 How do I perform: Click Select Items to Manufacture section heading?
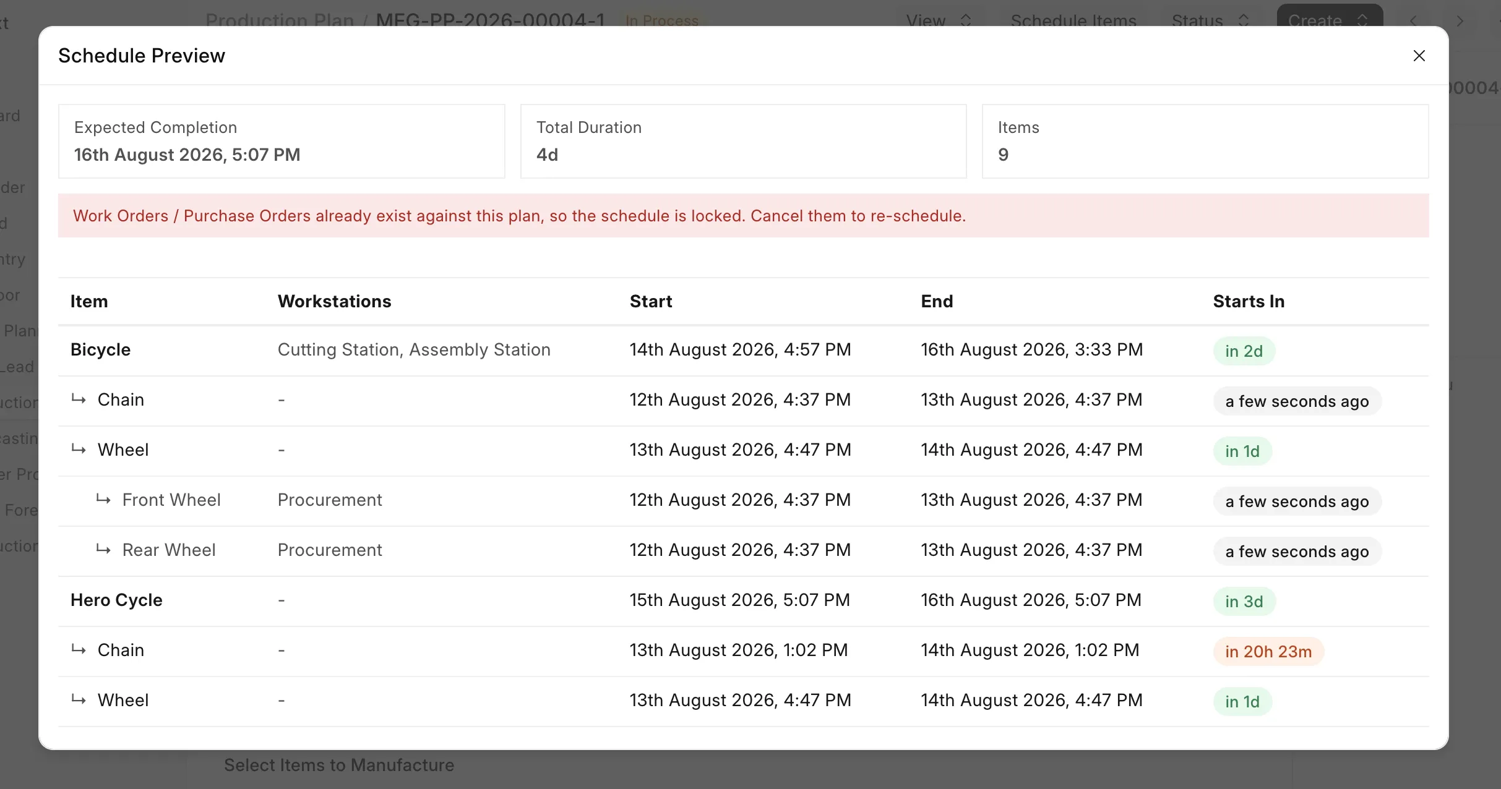pos(339,765)
